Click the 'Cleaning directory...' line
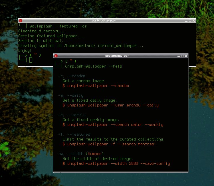This screenshot has height=186, width=214. [42, 31]
